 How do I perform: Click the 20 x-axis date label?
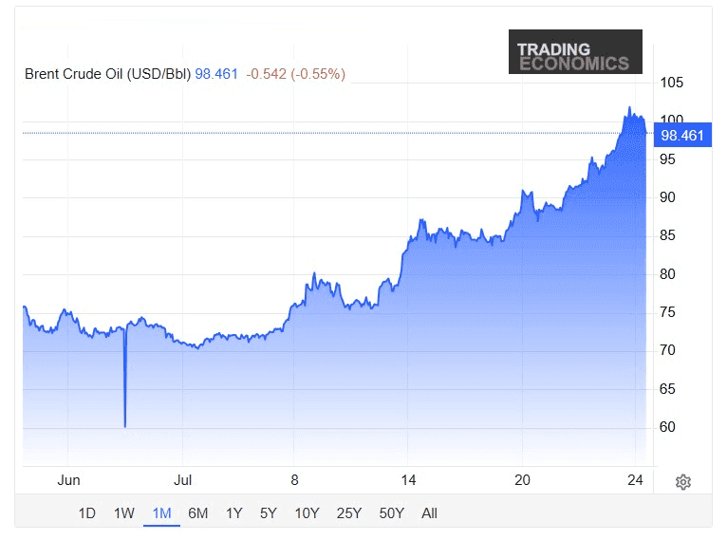coord(523,480)
